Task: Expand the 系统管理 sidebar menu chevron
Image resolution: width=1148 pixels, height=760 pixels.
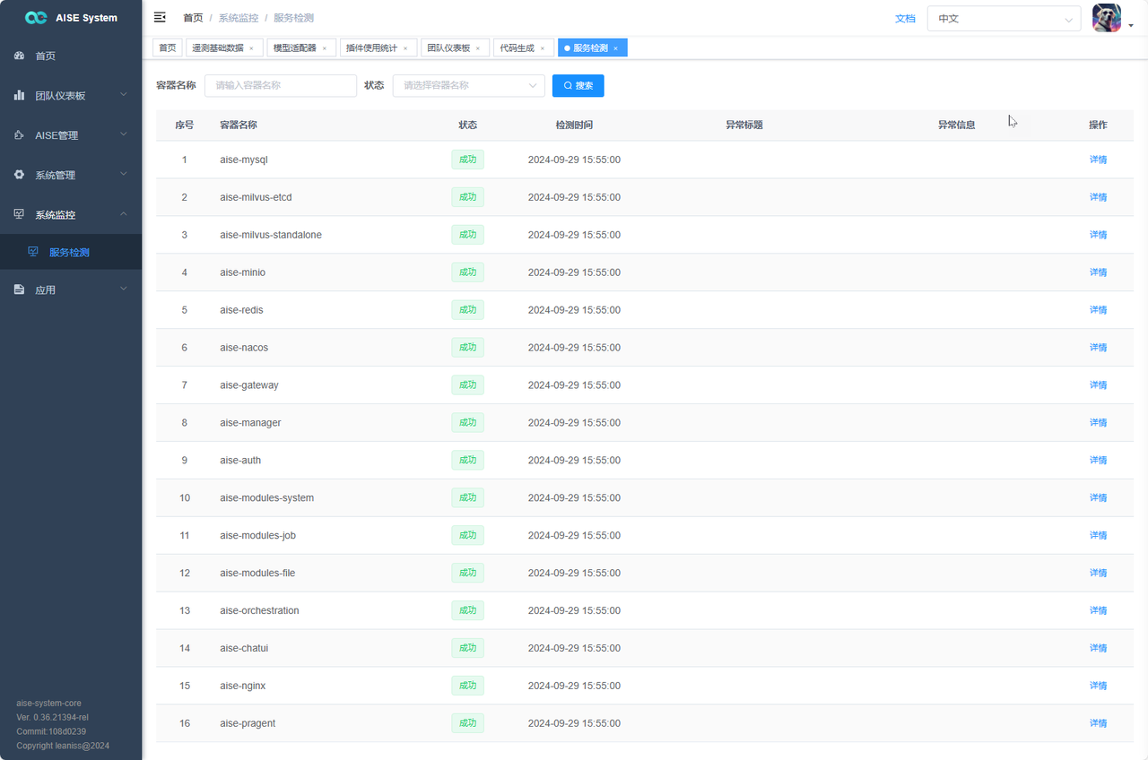Action: point(124,174)
